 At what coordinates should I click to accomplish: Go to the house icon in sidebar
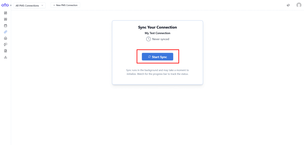pyautogui.click(x=5, y=38)
